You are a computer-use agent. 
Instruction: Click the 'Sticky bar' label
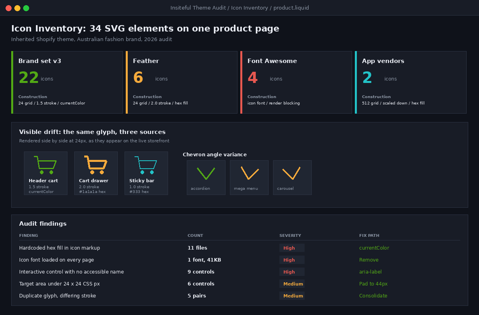coord(142,181)
